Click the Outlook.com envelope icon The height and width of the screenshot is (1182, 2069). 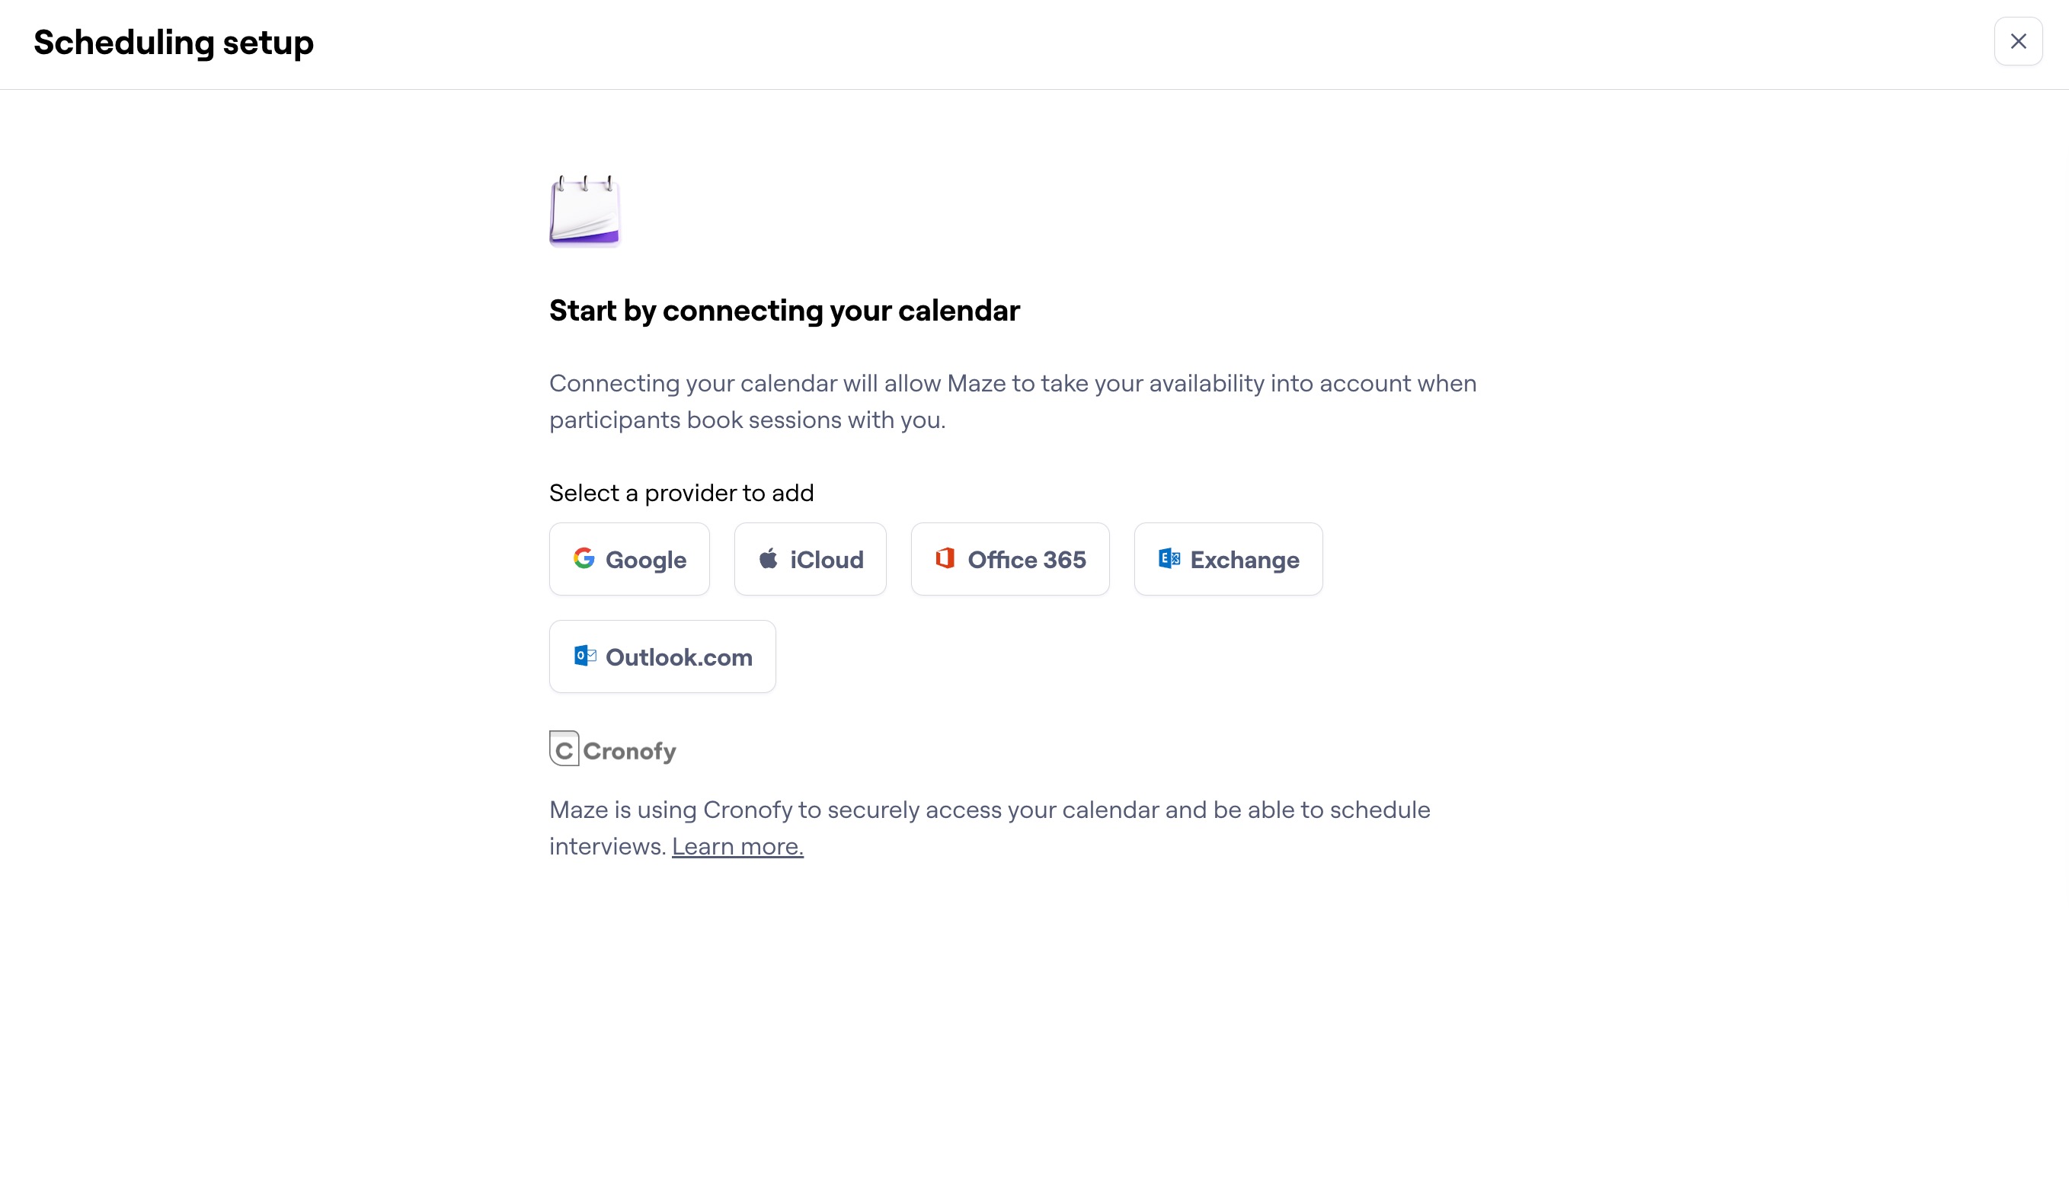coord(586,656)
